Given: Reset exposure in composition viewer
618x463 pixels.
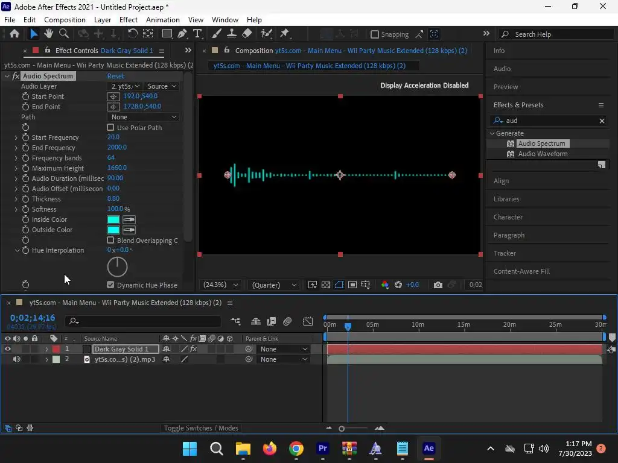Looking at the screenshot, I should [398, 285].
